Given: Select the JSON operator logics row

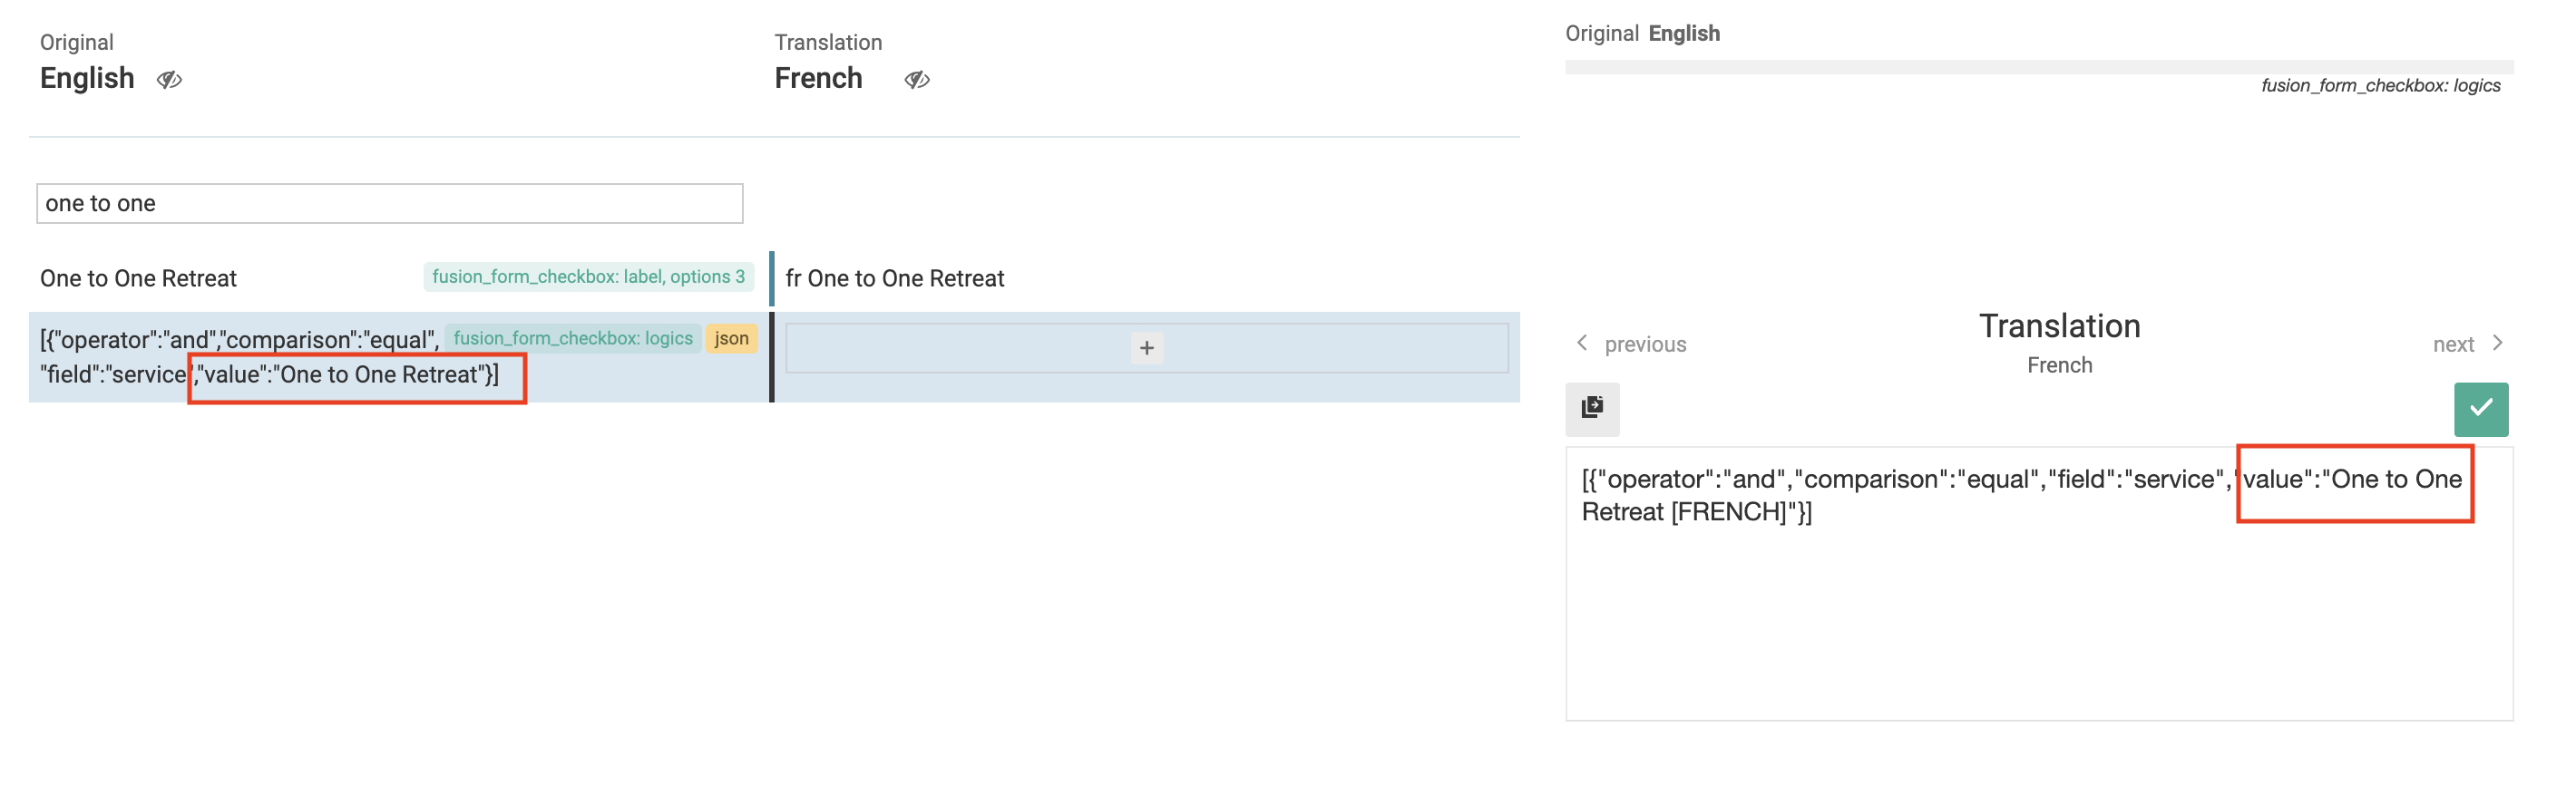Looking at the screenshot, I should point(398,357).
